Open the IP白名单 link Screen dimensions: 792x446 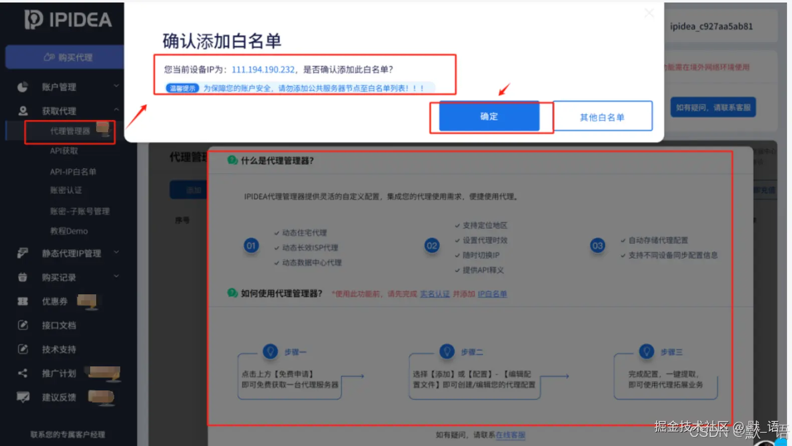[492, 294]
